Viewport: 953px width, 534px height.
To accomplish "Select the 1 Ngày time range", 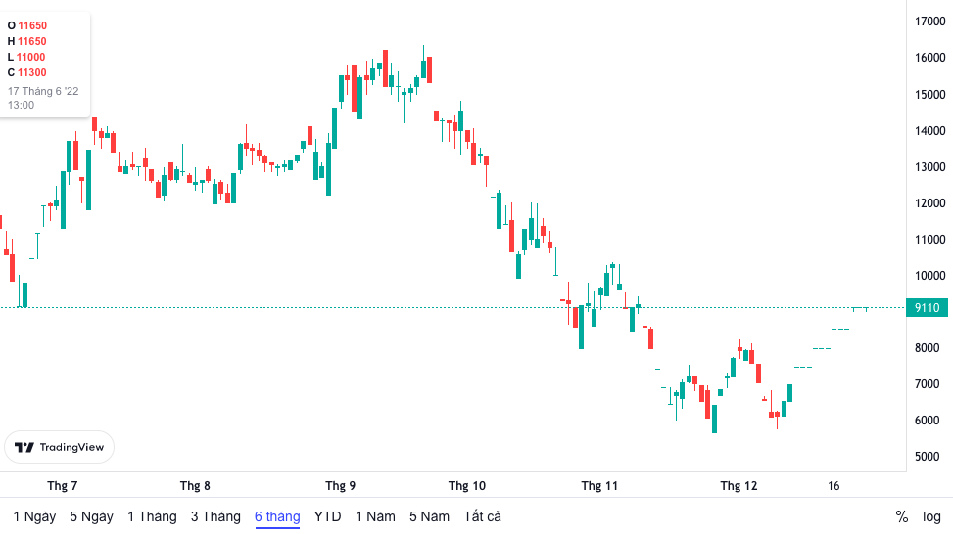I will (x=34, y=516).
